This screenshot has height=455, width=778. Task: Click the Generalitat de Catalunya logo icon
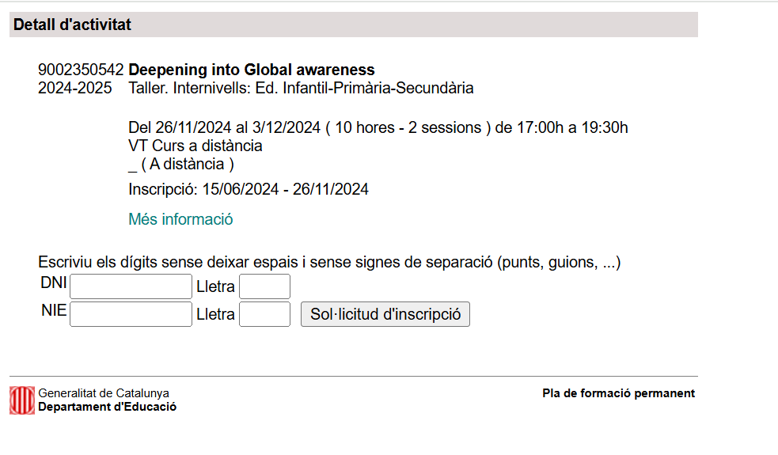pos(22,400)
